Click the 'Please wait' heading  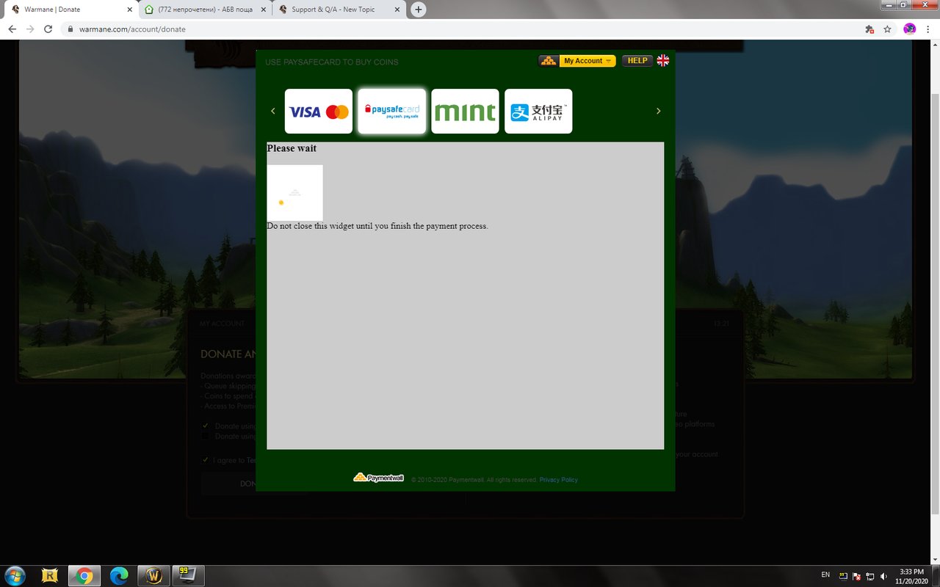pos(292,148)
